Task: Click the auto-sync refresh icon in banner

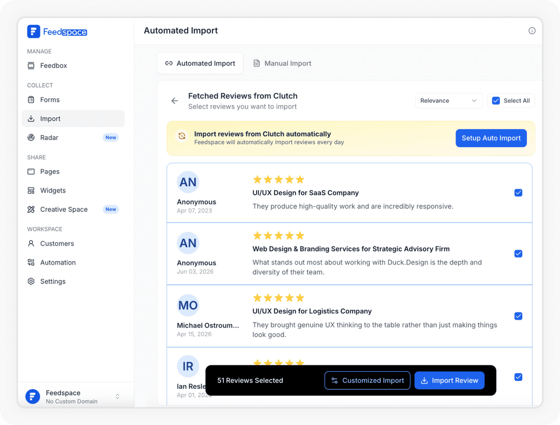Action: (182, 136)
